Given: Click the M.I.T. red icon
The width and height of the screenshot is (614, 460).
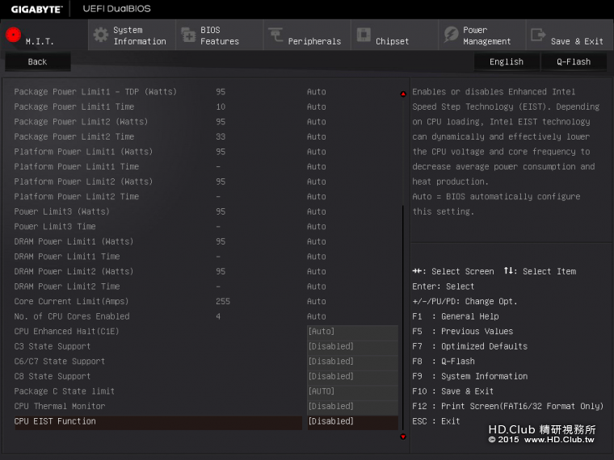Looking at the screenshot, I should pos(13,35).
